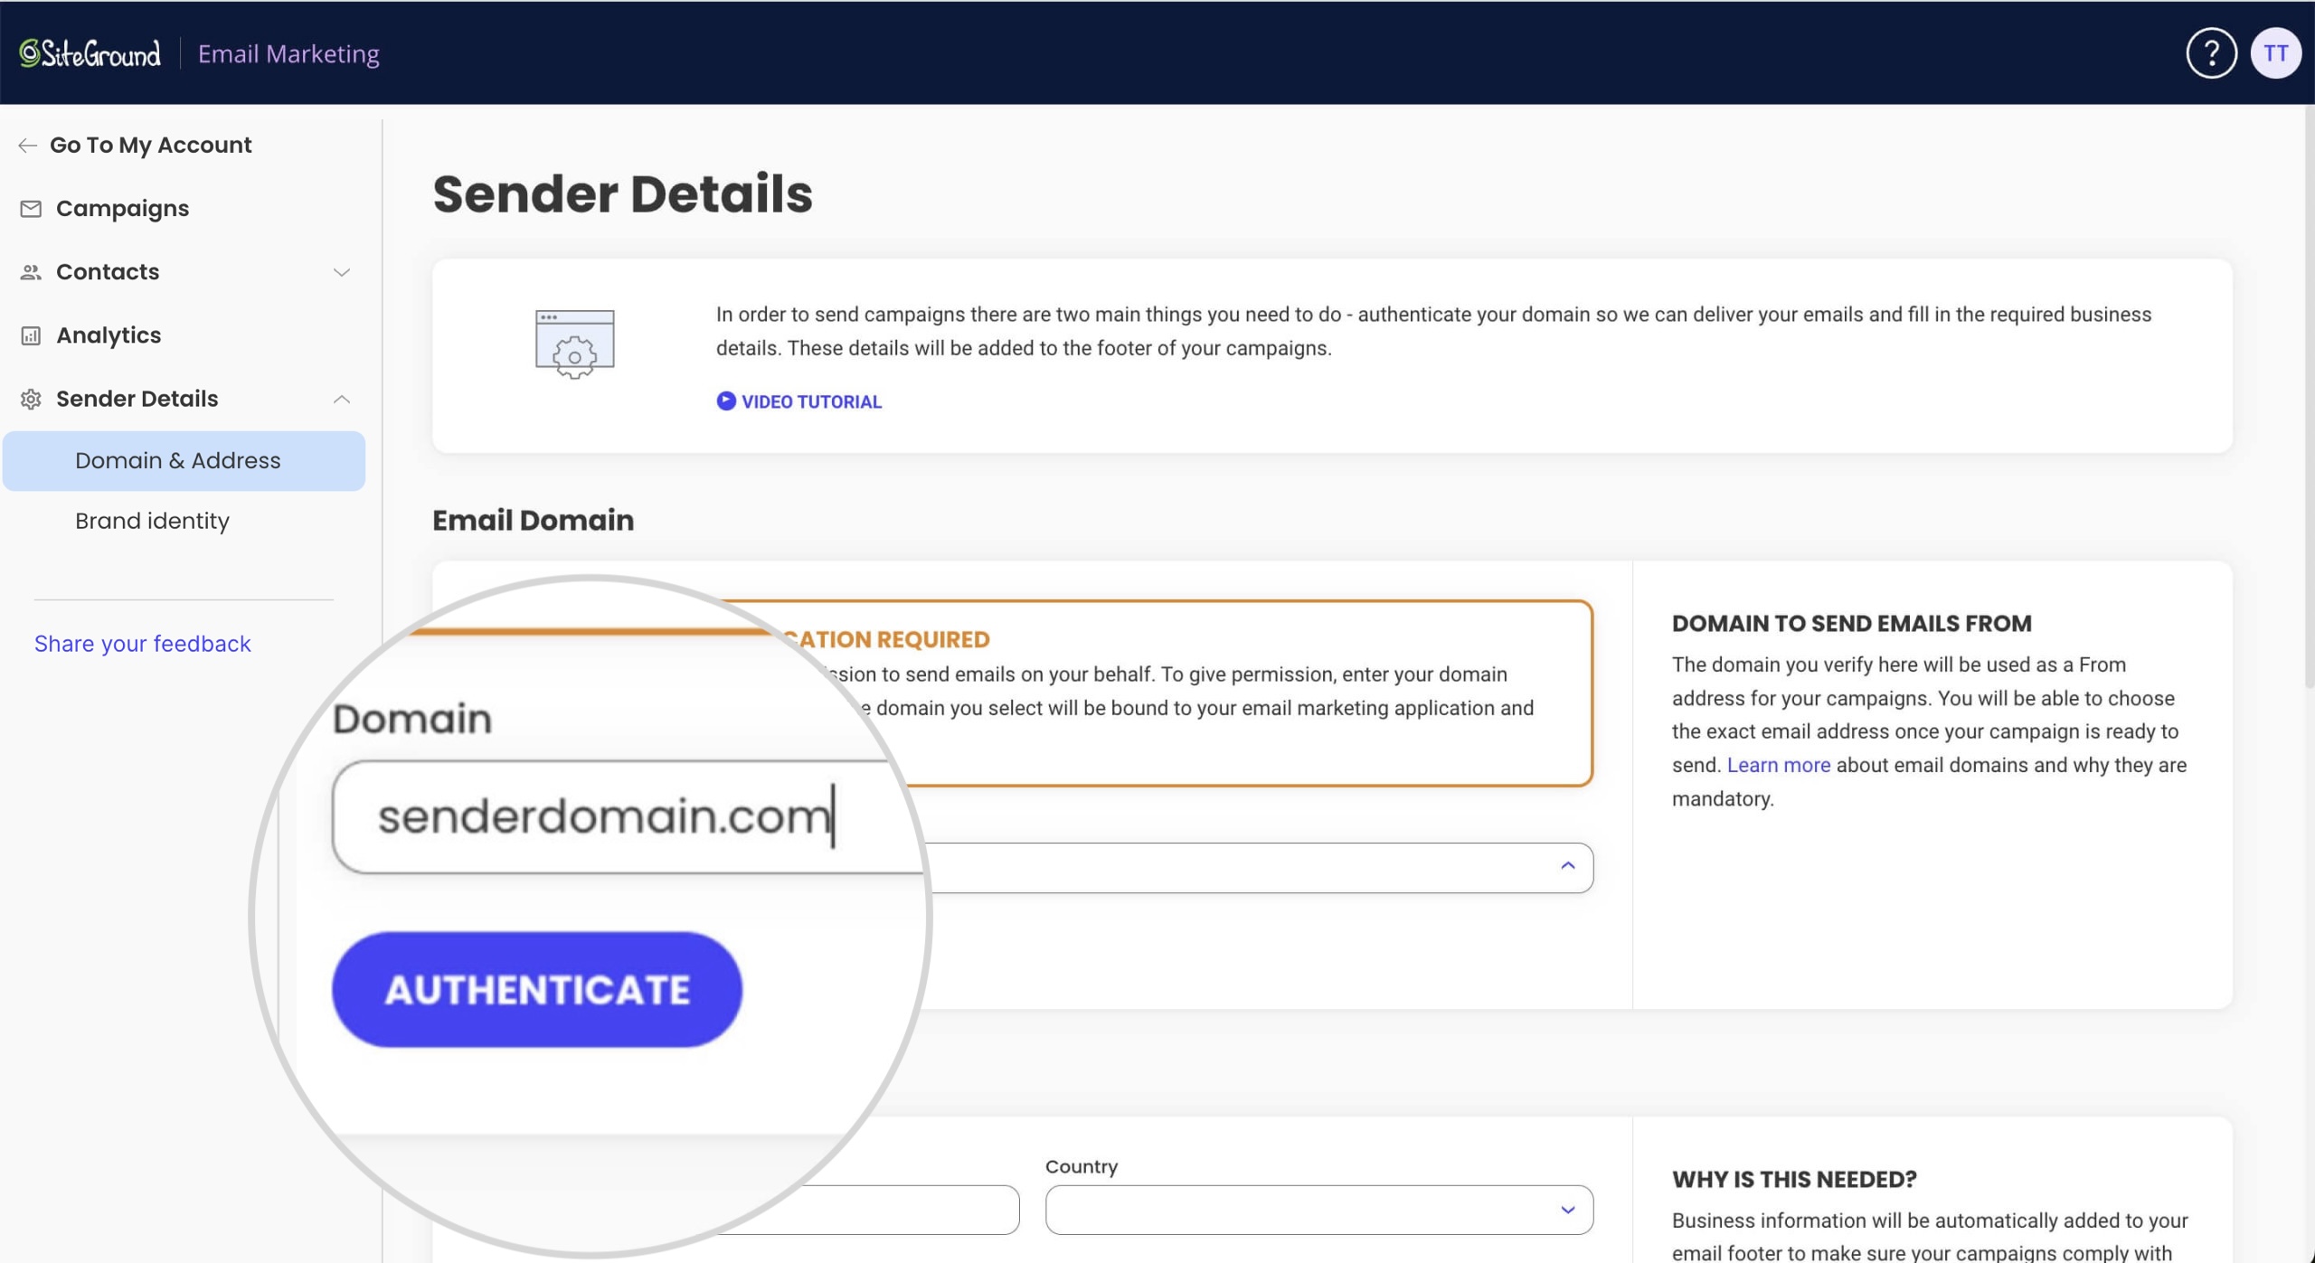Click the Domain & Address menu item

tap(177, 459)
